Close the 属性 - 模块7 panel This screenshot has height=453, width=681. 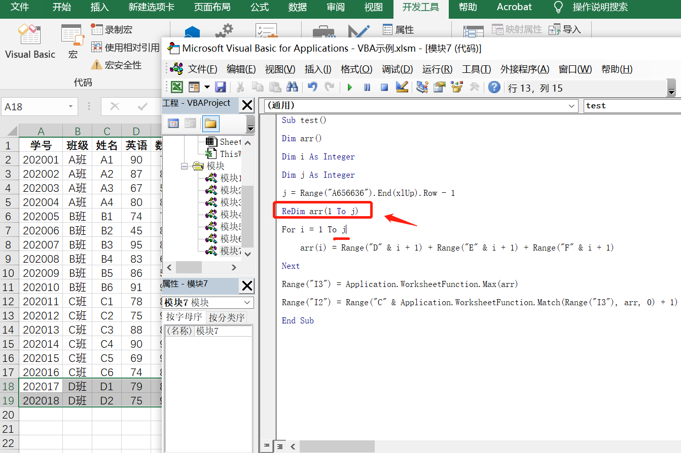point(247,286)
